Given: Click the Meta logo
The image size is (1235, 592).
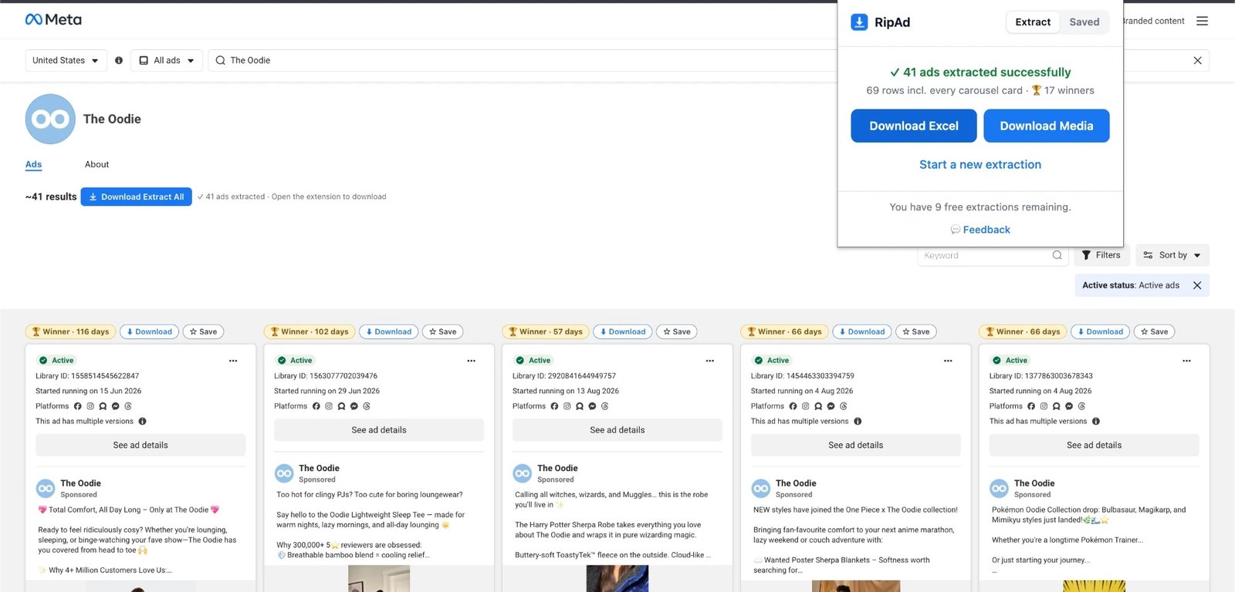Looking at the screenshot, I should click(53, 19).
